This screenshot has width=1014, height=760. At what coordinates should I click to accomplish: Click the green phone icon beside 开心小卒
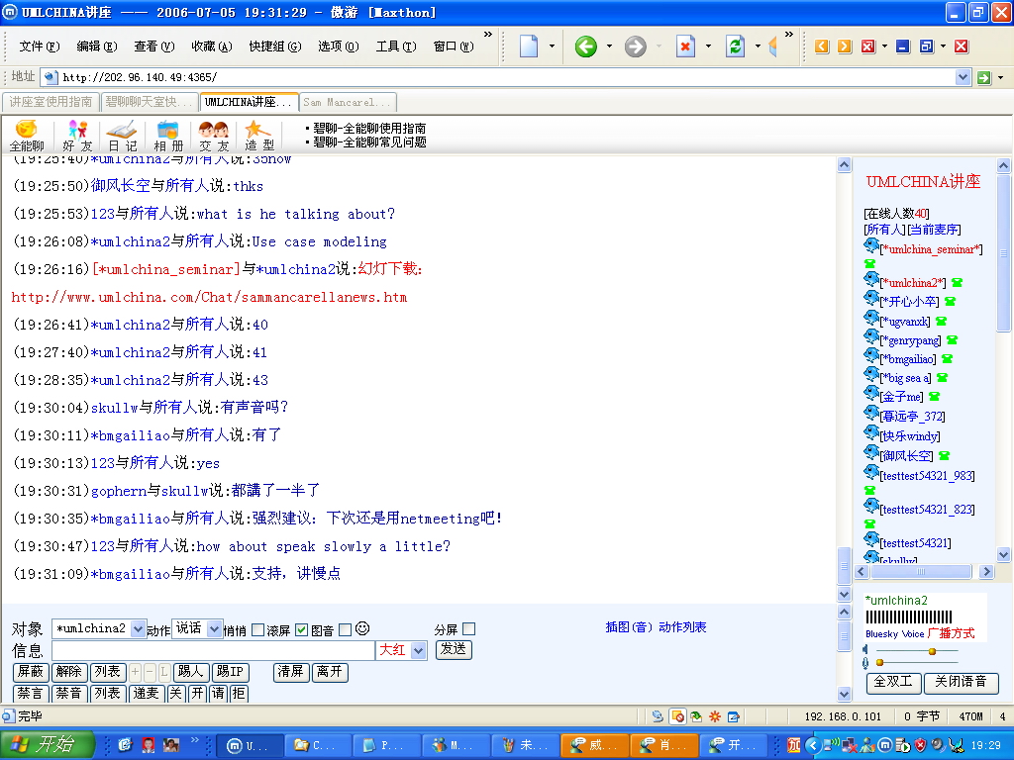(950, 302)
